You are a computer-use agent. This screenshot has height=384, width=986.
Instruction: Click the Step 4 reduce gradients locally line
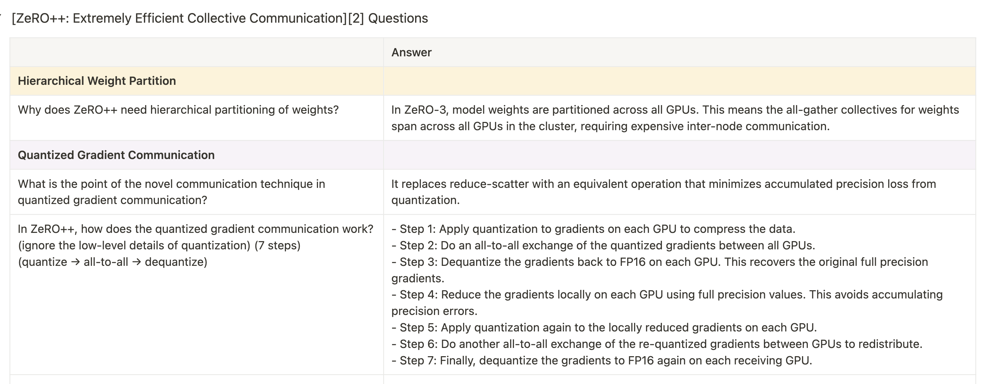(x=667, y=303)
